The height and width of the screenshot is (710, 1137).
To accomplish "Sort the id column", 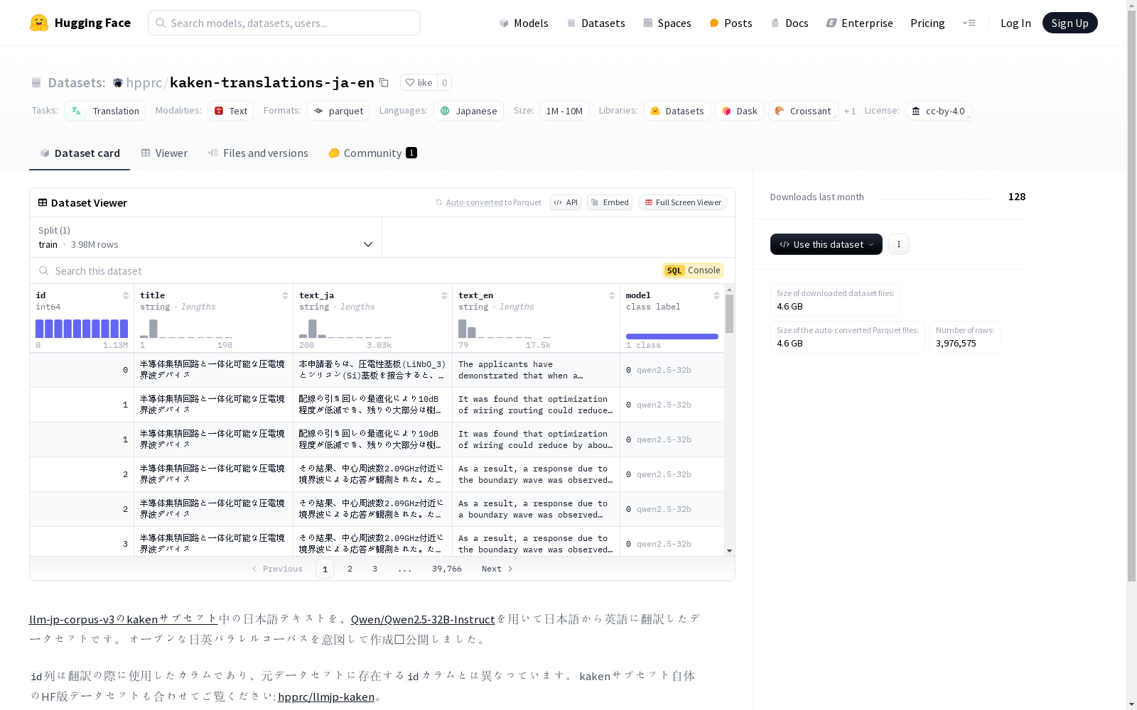I will (126, 295).
